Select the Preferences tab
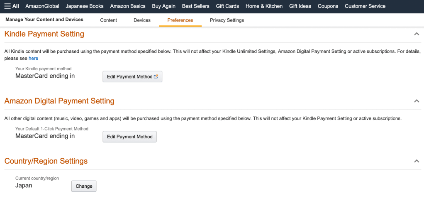The image size is (424, 201). pos(180,20)
